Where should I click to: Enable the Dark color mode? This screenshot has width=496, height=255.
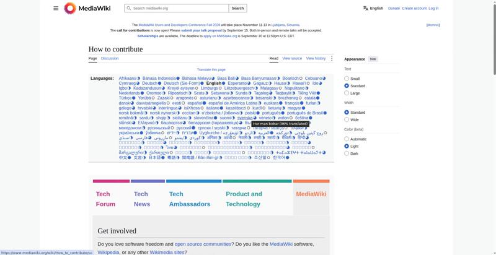pos(347,153)
